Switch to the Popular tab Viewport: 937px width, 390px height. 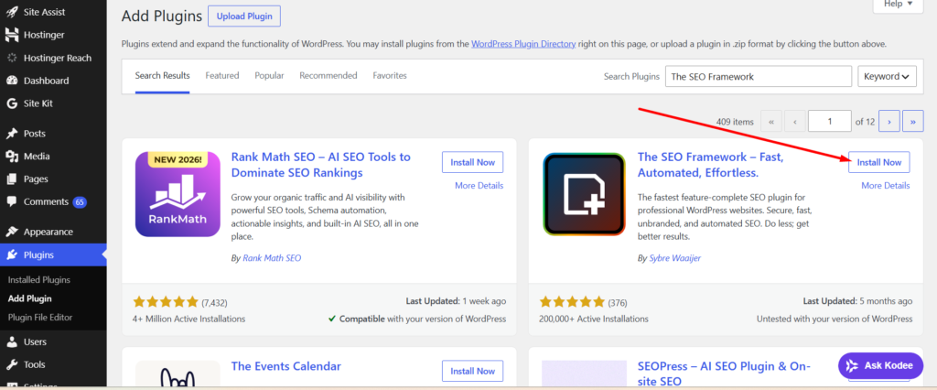coord(270,76)
